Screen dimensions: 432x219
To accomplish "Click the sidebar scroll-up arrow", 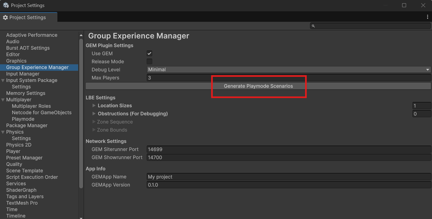I will click(x=81, y=35).
